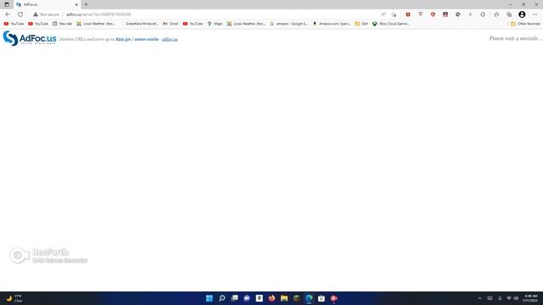Open the weather widget on the taskbar
This screenshot has width=543, height=305.
coord(14,298)
